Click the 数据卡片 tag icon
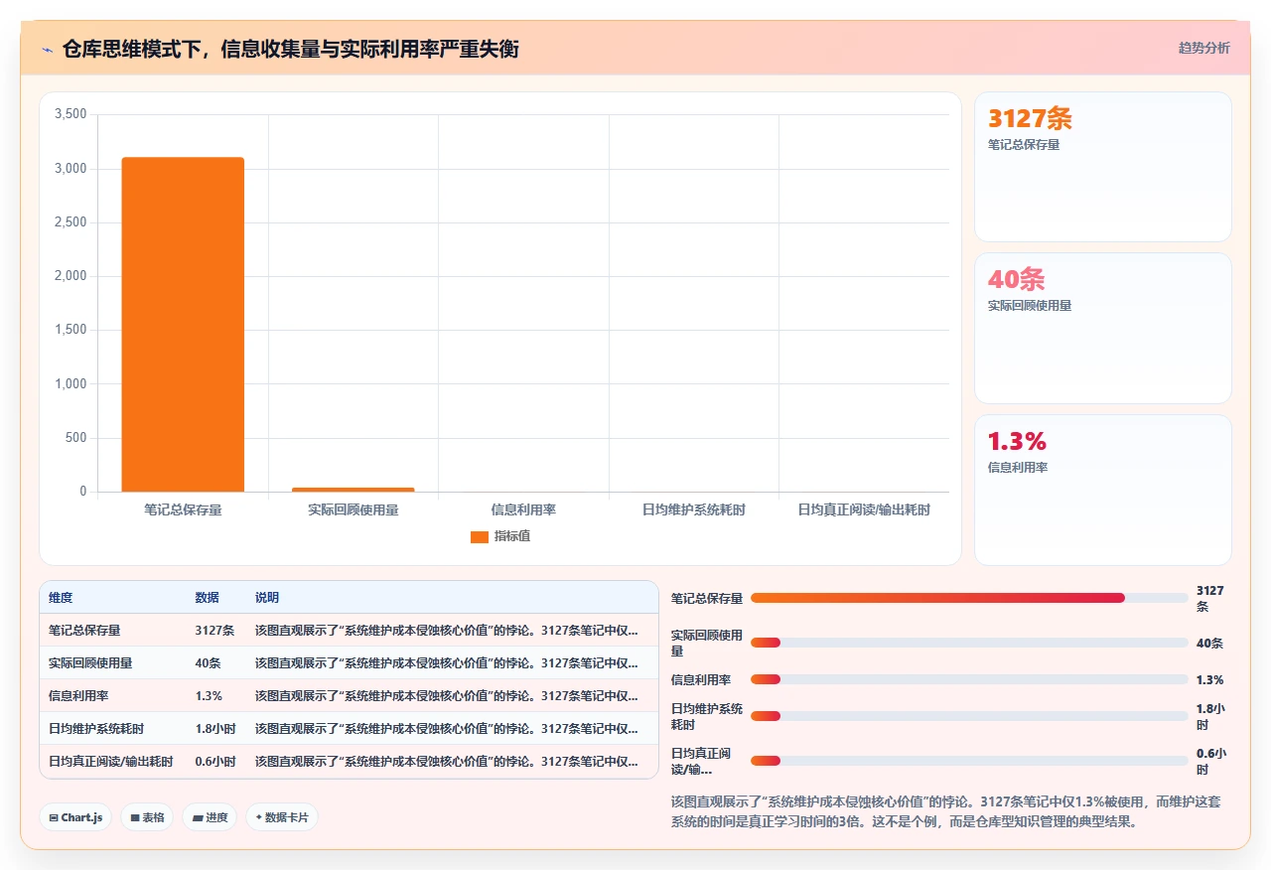The height and width of the screenshot is (870, 1271). tap(258, 817)
